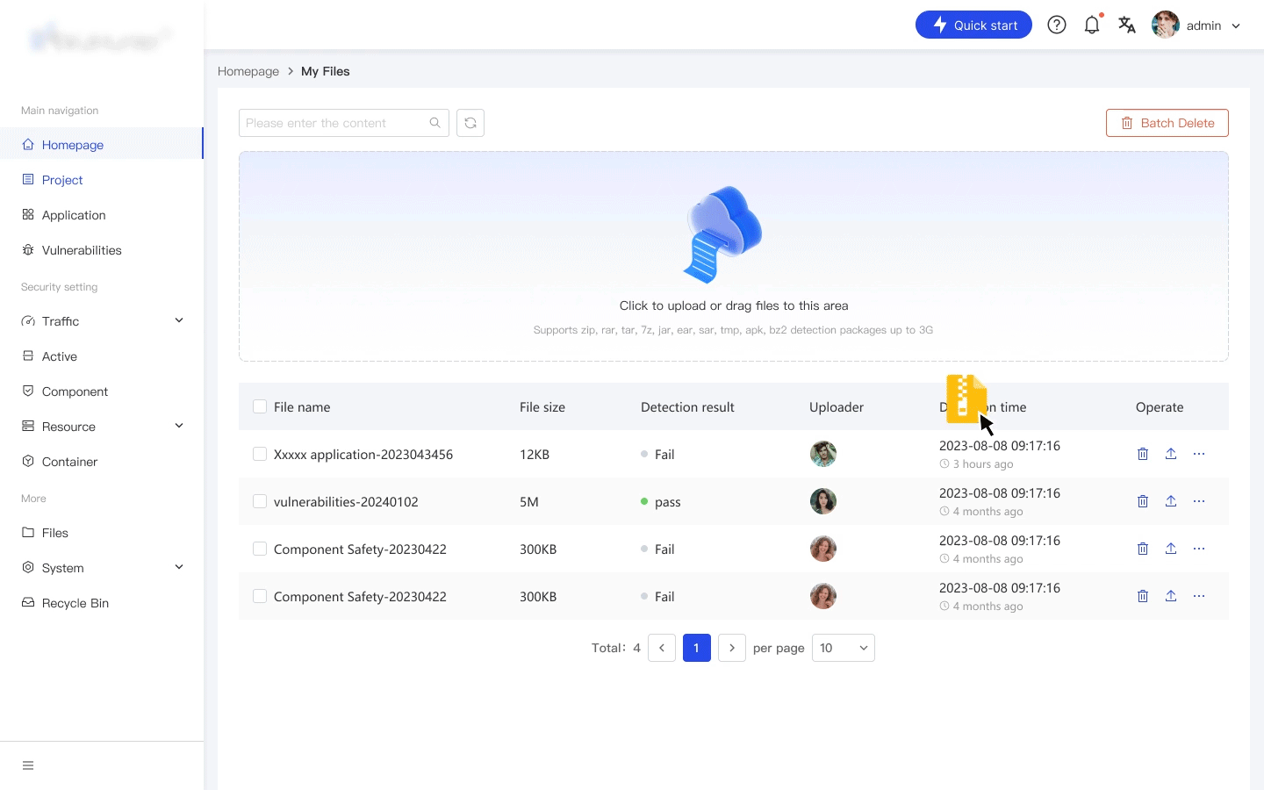
Task: Click file name Xxxxx application-2023043456
Action: [x=363, y=454]
